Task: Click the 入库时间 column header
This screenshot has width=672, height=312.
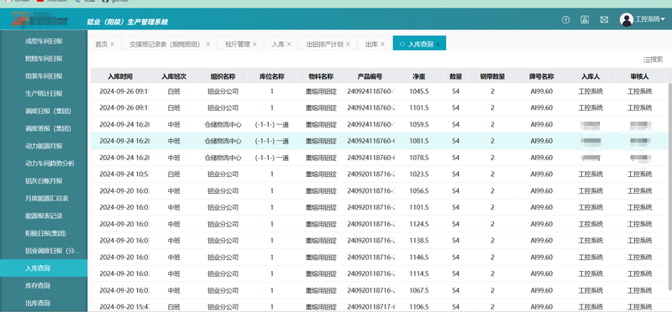Action: click(120, 76)
